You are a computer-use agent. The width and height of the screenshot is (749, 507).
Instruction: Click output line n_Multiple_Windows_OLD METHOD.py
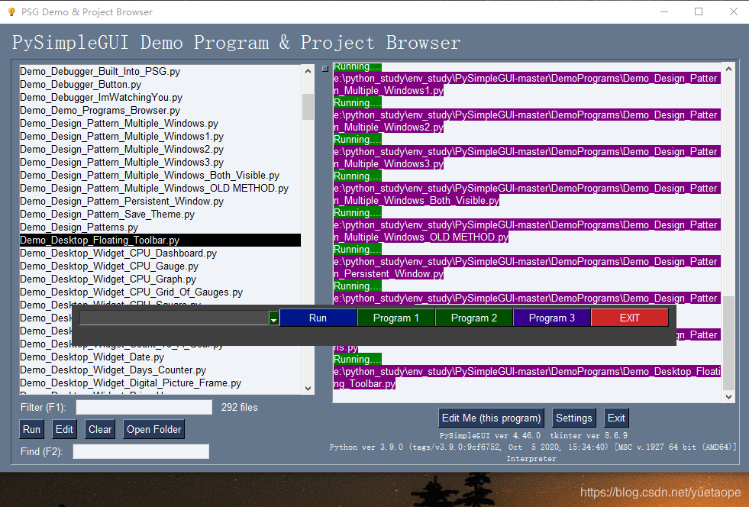421,237
